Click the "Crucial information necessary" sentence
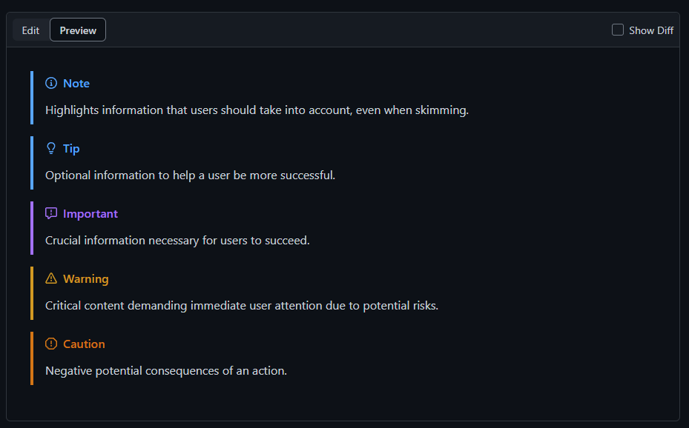The image size is (689, 428). (177, 241)
